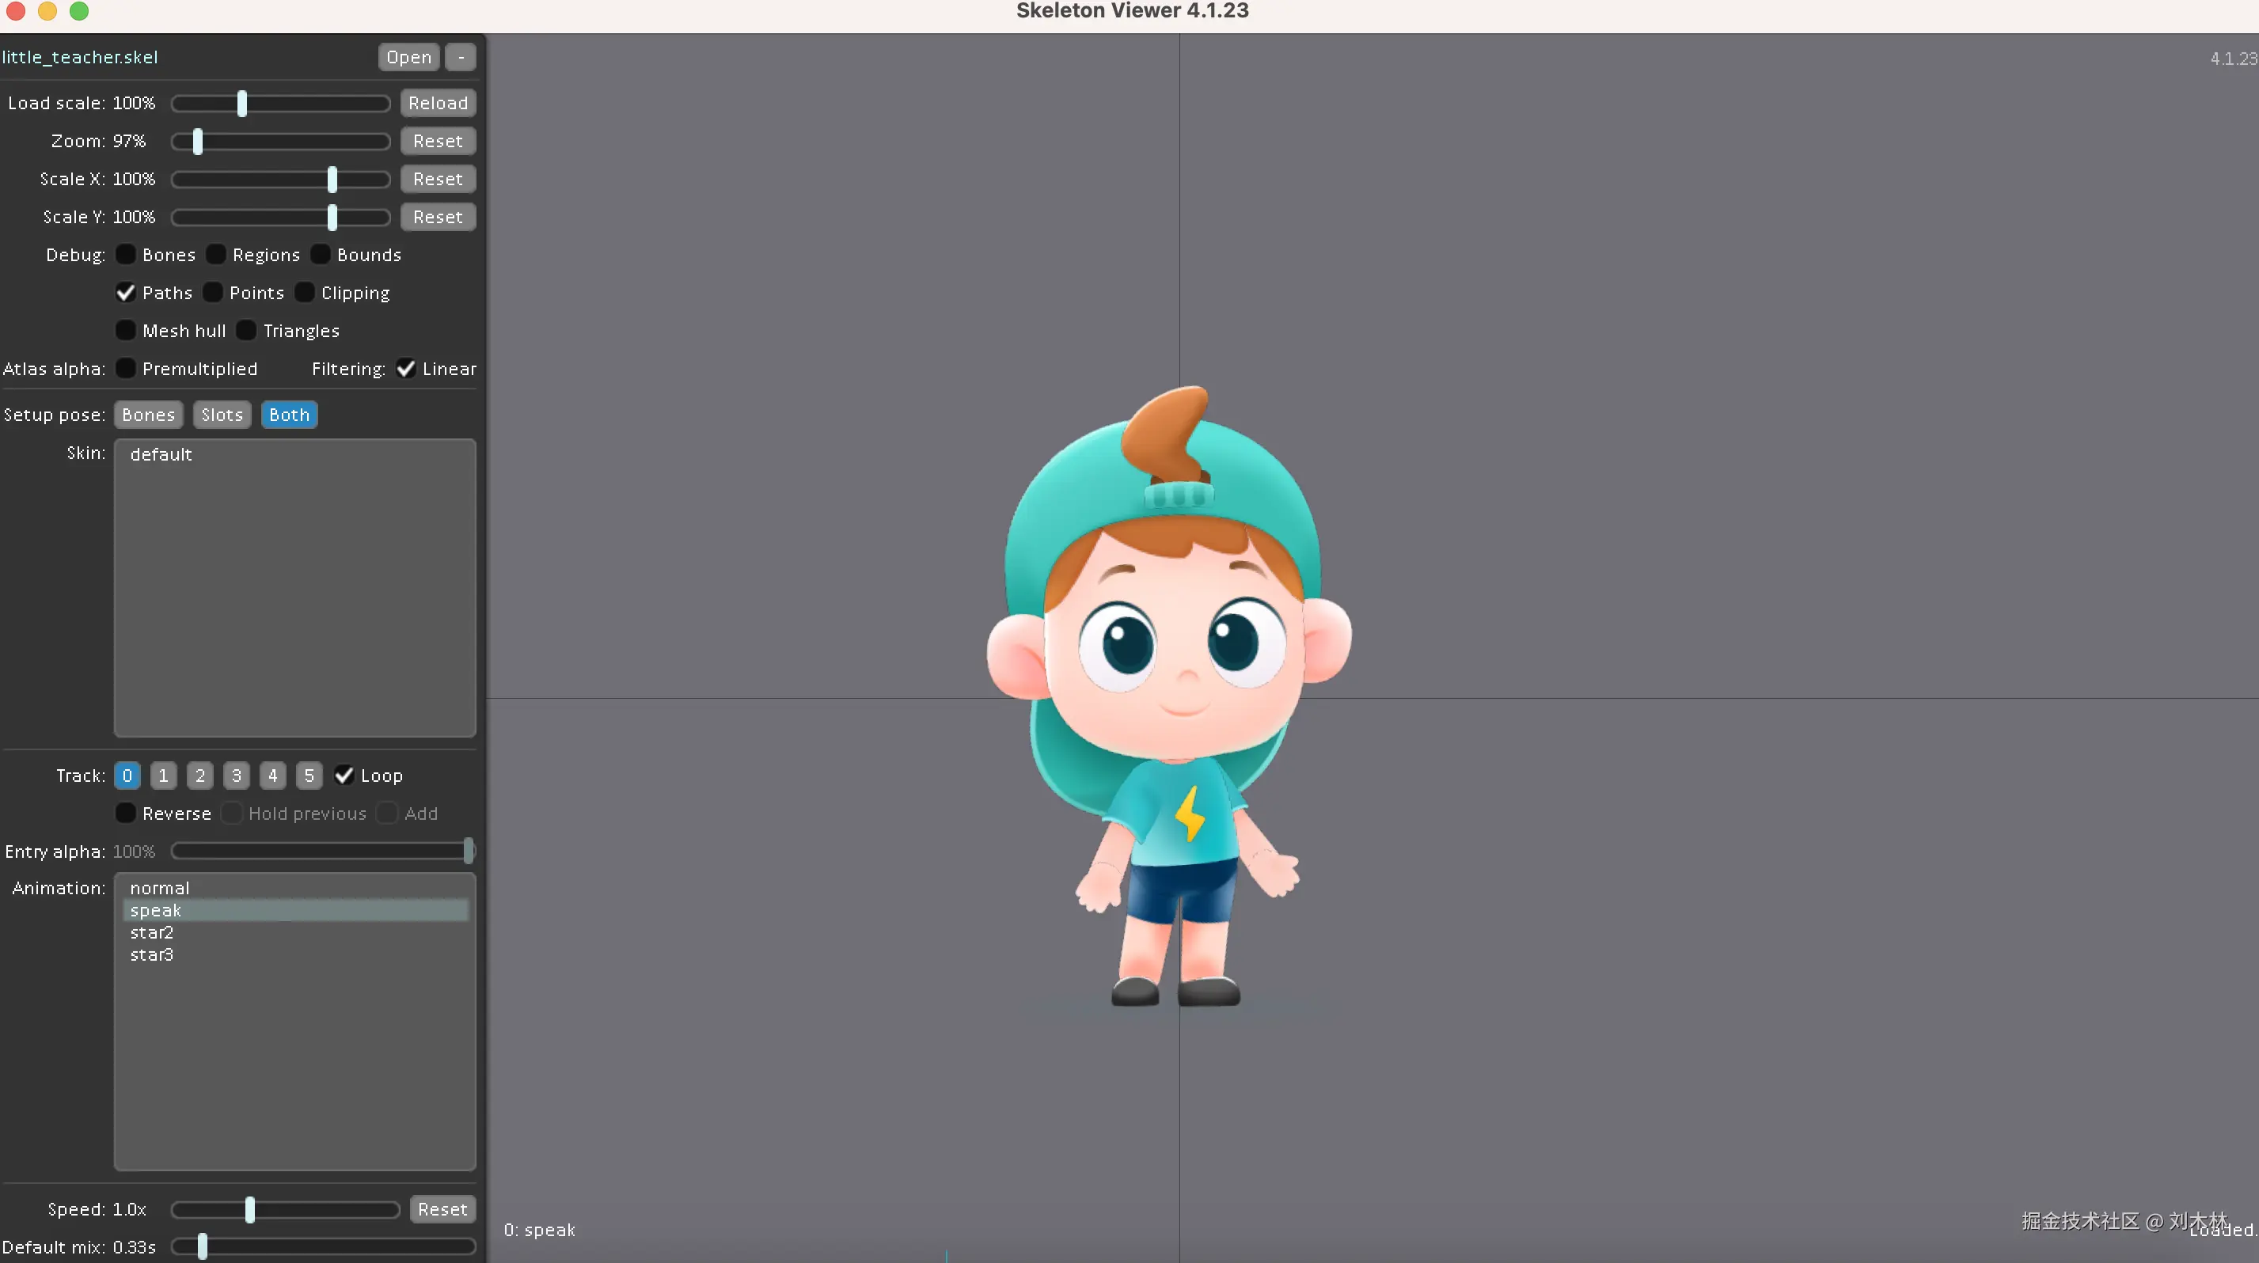Reload the little_teacher skeleton
Screen dimensions: 2259x1263
coord(439,101)
